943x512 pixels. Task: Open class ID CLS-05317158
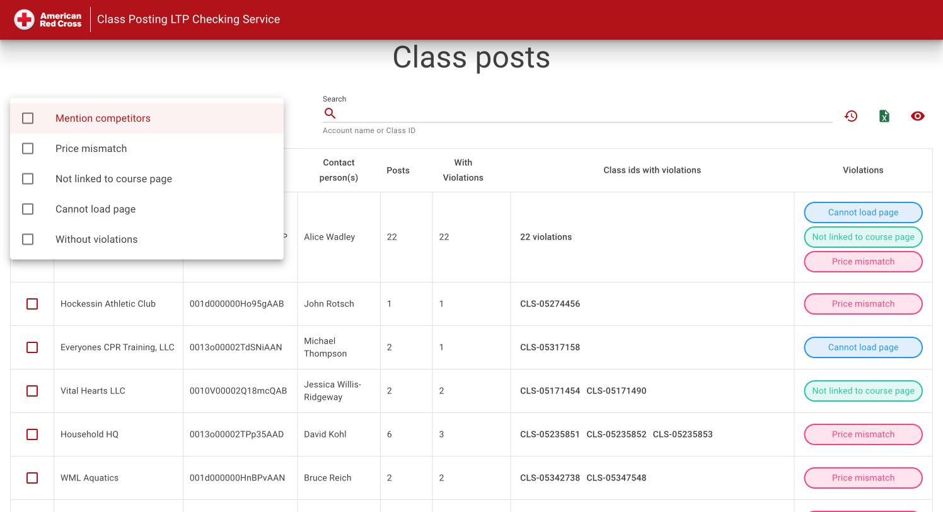[x=550, y=347]
